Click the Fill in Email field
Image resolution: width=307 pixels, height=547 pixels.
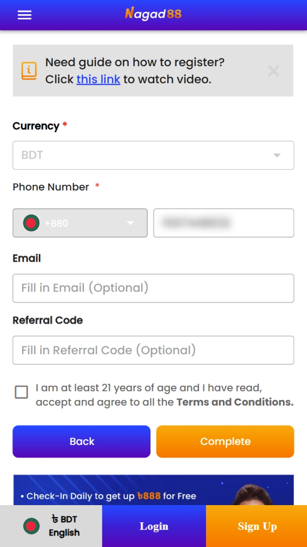(153, 288)
